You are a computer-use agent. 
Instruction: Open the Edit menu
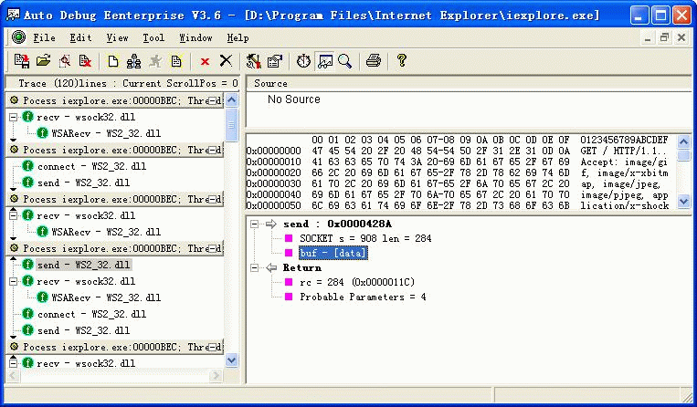80,37
